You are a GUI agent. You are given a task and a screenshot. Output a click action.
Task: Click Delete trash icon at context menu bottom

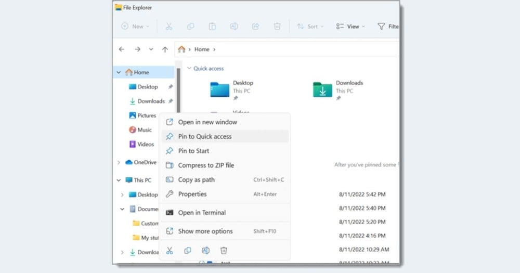click(x=224, y=251)
